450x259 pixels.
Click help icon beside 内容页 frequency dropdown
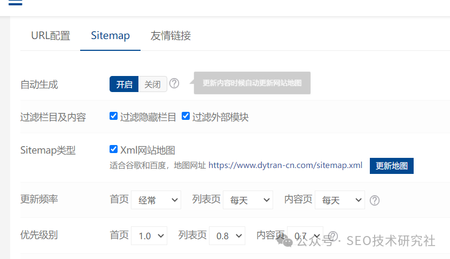tap(375, 200)
